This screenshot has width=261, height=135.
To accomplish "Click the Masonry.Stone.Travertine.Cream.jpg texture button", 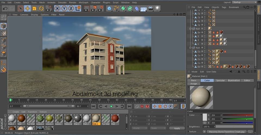I will [x=227, y=132].
